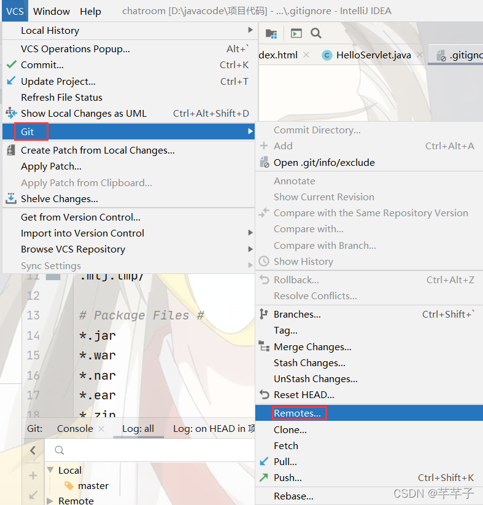Click the Git tool window label
Viewport: 483px width, 505px height.
click(35, 429)
